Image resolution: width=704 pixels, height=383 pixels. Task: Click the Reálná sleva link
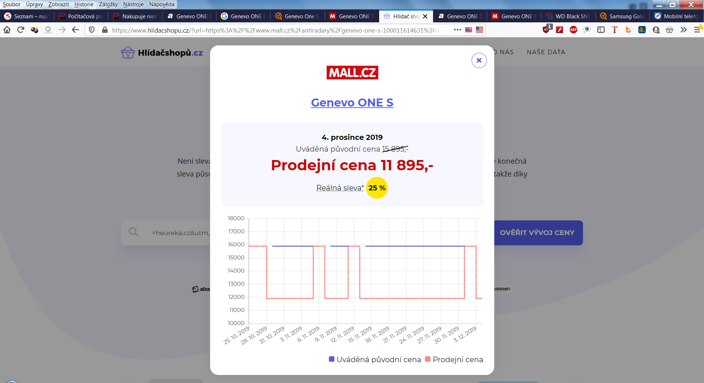pyautogui.click(x=340, y=188)
